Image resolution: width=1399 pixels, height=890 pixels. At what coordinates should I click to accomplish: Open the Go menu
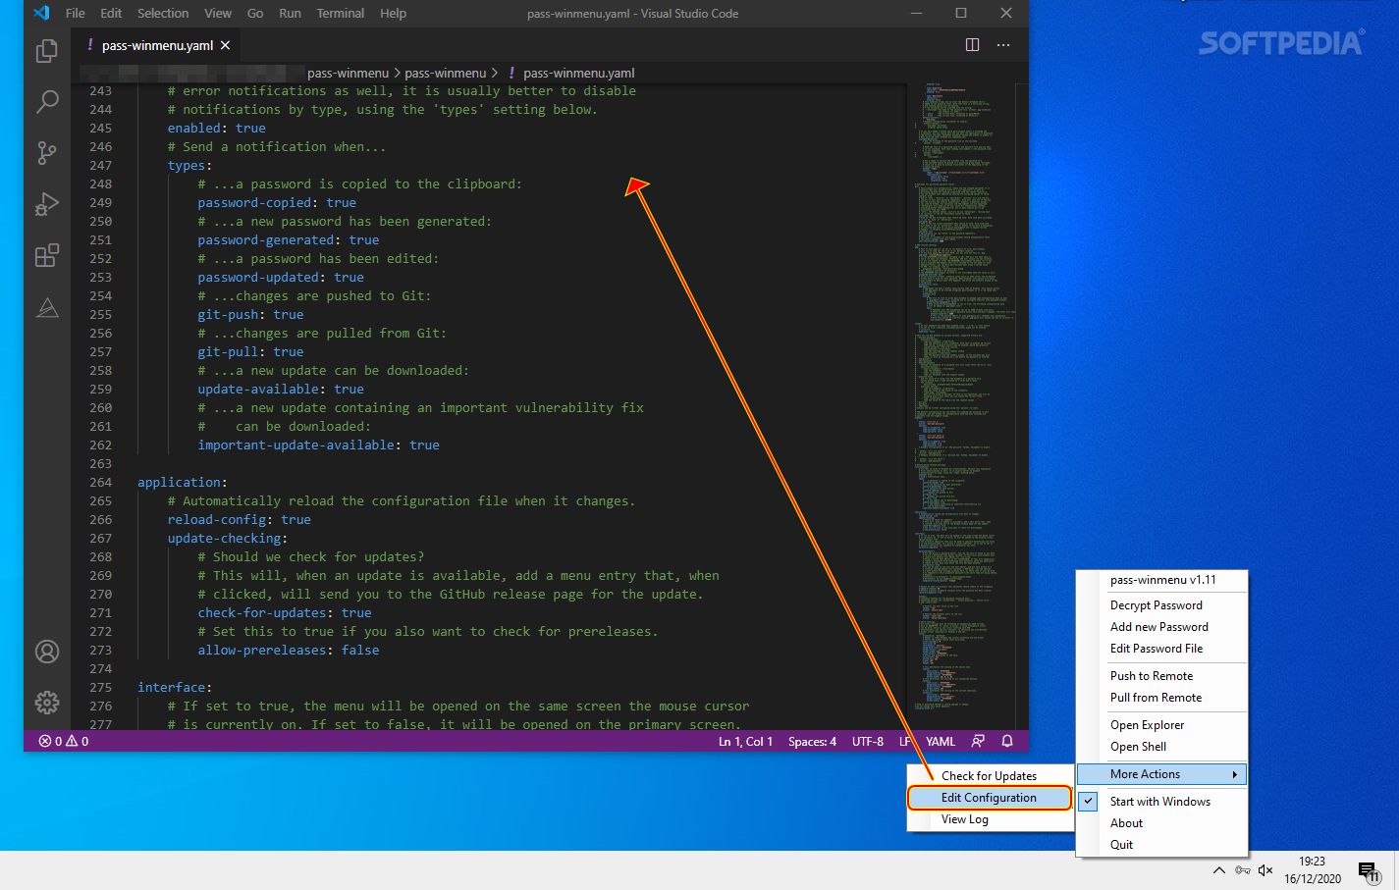tap(255, 13)
